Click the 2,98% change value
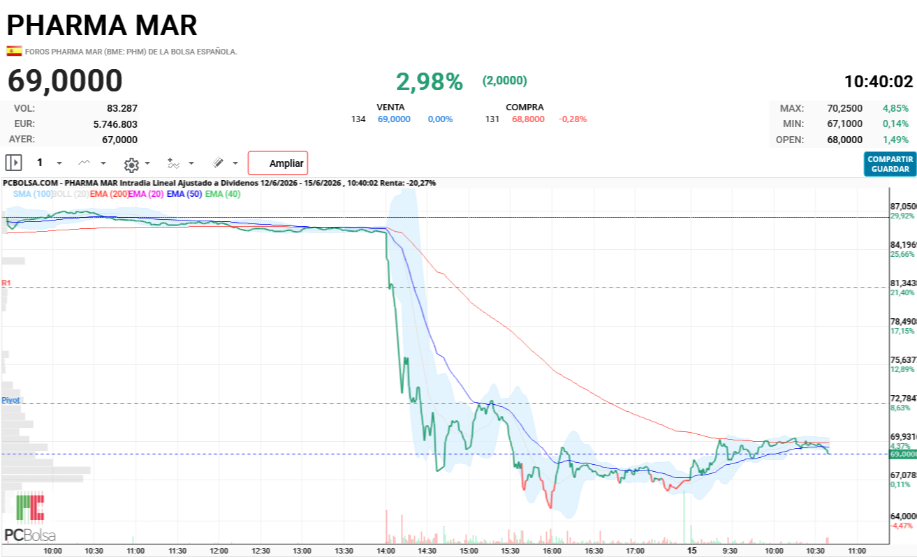 click(430, 82)
